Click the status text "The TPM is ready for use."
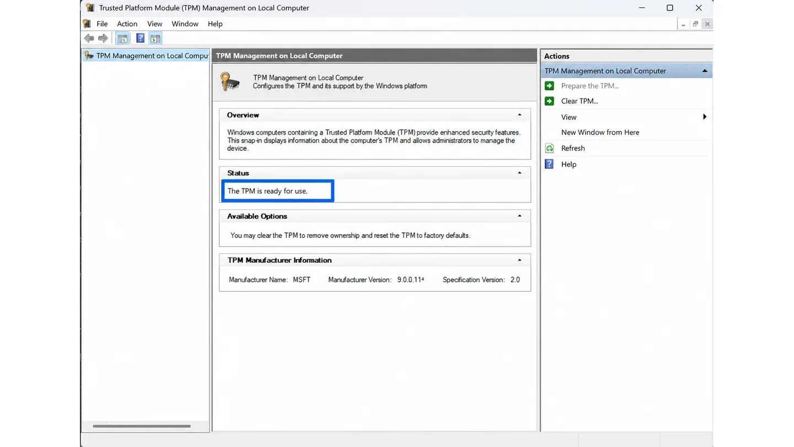Screen dimensions: 794x447 [267, 191]
